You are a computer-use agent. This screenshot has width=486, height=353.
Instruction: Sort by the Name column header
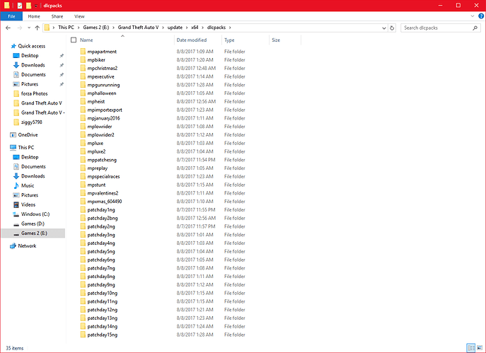pos(86,40)
